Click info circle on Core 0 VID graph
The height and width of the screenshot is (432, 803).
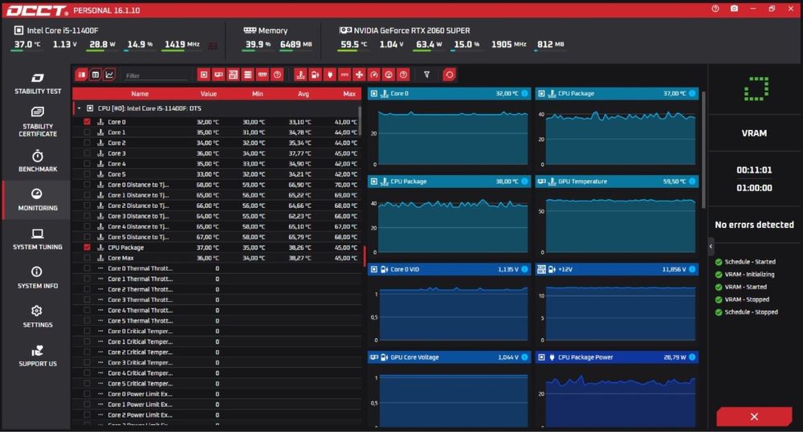pos(524,269)
